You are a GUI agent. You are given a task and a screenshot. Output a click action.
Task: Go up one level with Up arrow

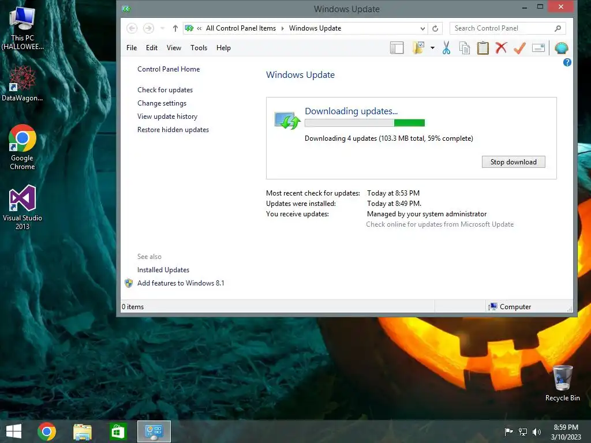[x=175, y=28]
